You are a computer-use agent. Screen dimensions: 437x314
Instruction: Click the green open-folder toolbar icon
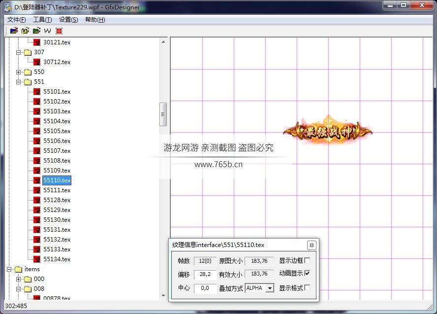36,31
